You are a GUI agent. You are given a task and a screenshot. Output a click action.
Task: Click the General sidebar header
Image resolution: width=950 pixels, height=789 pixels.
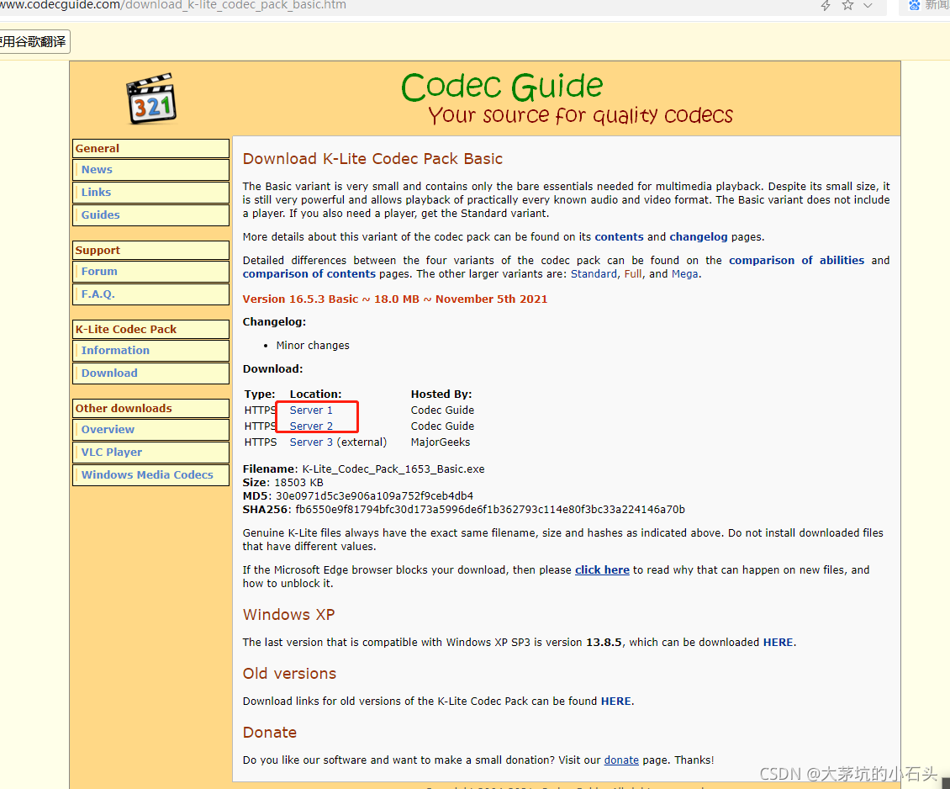(x=150, y=149)
